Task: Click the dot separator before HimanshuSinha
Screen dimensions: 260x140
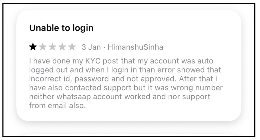Action: click(104, 48)
